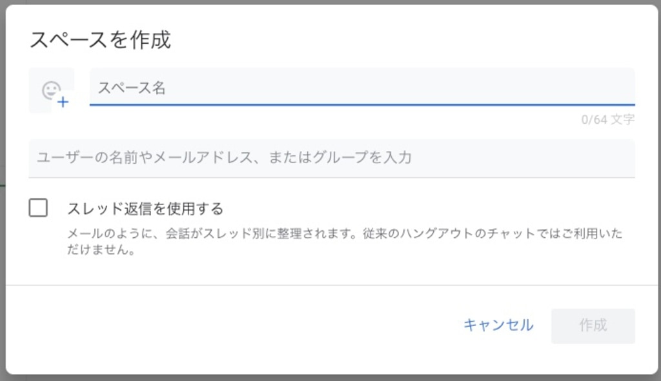
Task: Focus the スペース名 text field
Action: point(361,87)
